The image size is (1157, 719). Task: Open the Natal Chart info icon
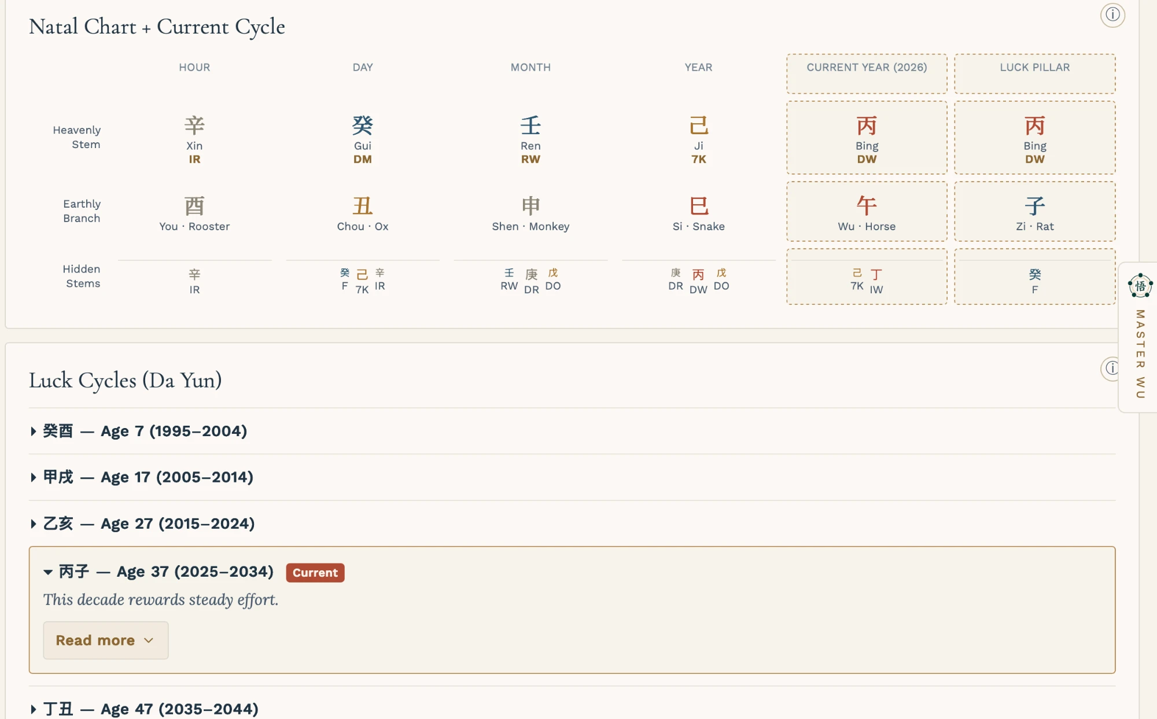(1112, 15)
